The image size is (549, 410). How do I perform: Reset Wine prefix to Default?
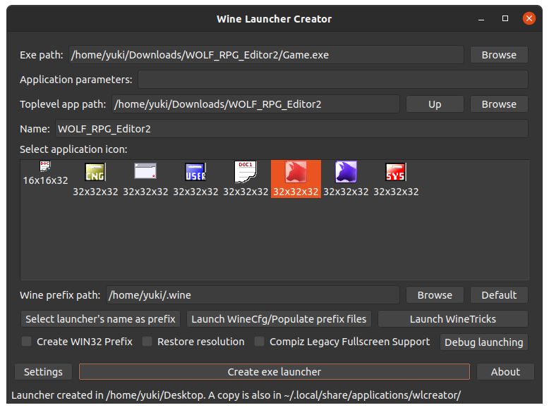click(x=499, y=295)
